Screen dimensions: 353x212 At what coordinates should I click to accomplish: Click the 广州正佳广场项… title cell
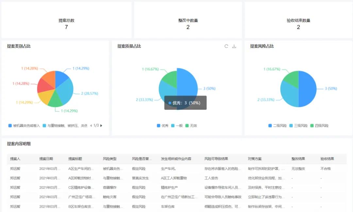82,197
